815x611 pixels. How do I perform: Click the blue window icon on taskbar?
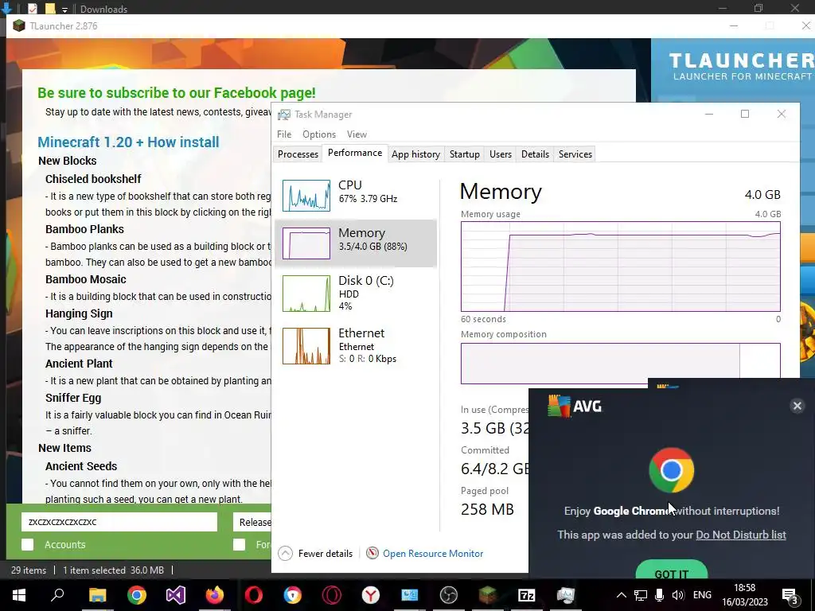410,595
